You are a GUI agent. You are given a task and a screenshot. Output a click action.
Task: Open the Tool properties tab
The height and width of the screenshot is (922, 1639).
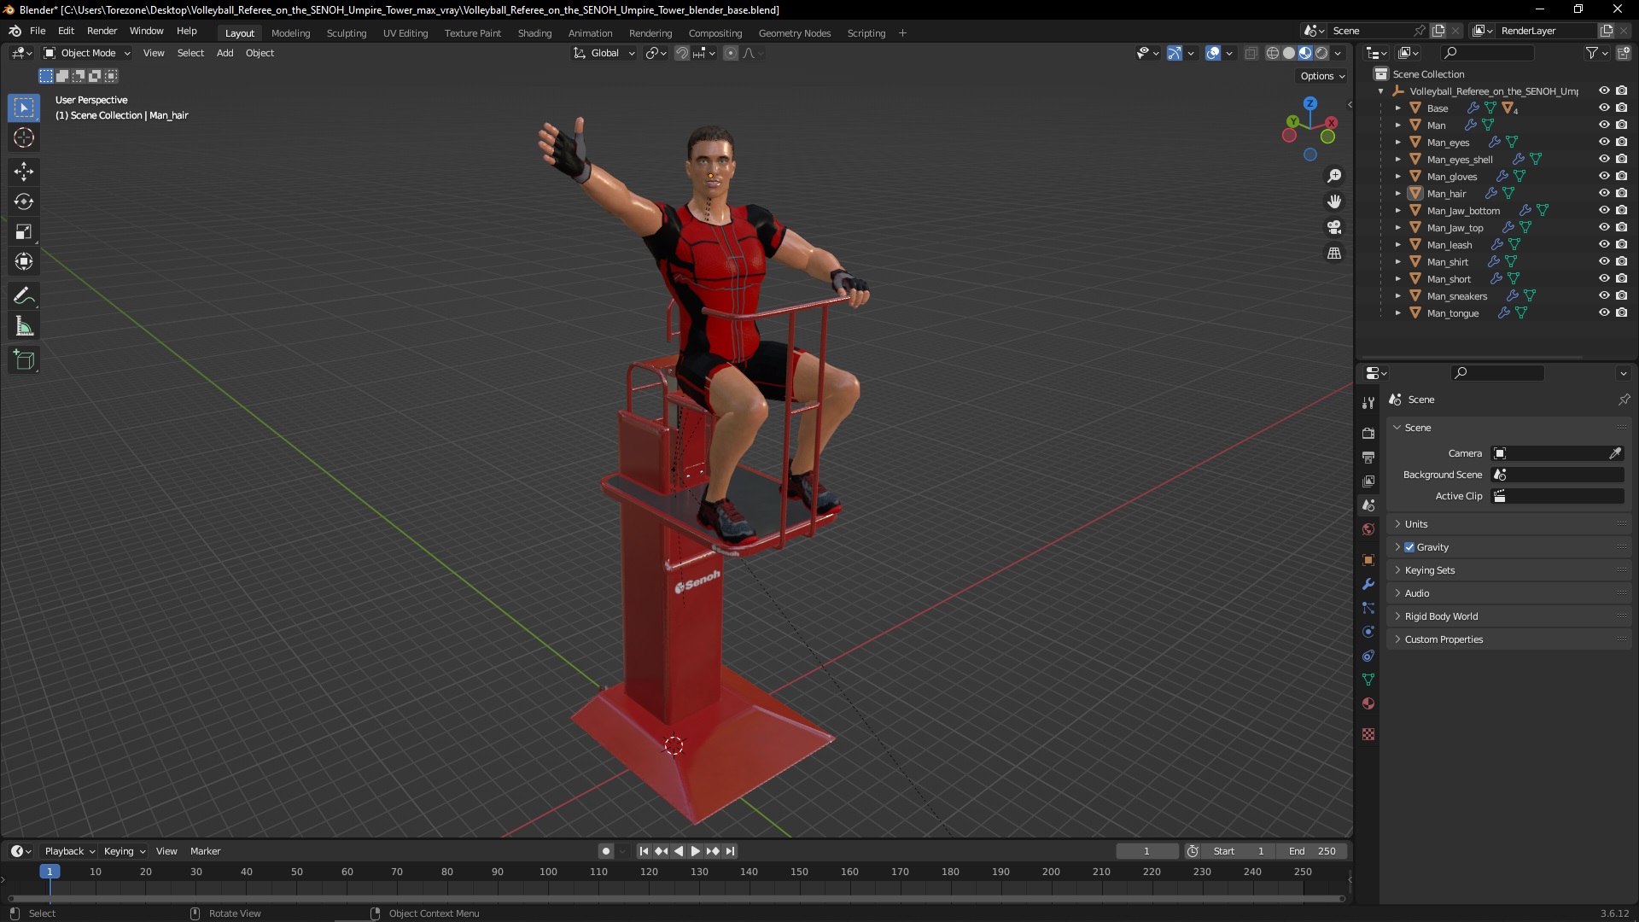click(1368, 403)
